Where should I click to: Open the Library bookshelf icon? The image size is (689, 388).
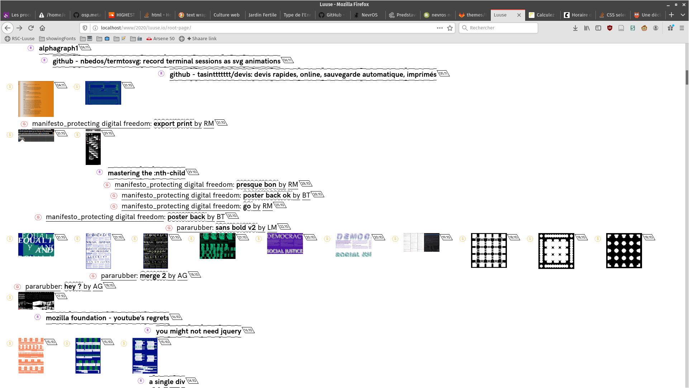click(587, 28)
